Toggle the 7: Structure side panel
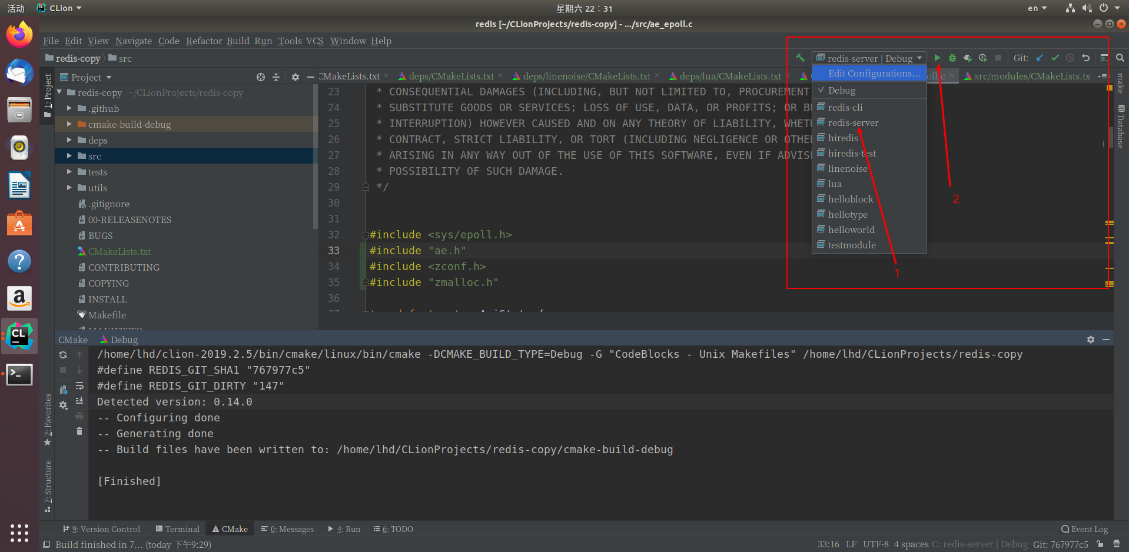The image size is (1129, 552). (48, 486)
